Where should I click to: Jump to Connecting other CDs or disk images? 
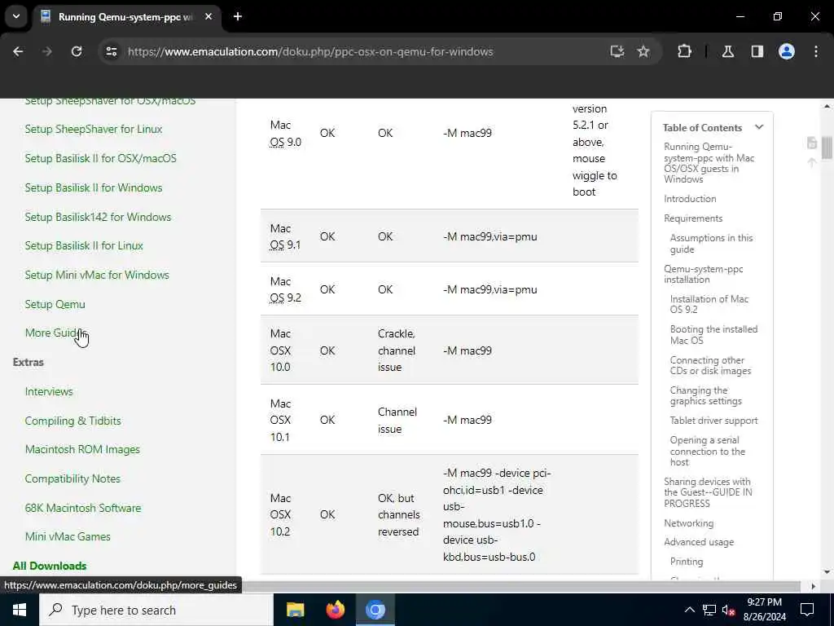710,366
